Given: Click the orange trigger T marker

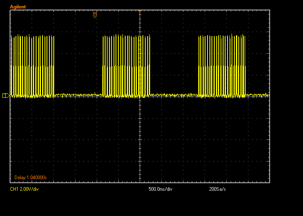Looking at the screenshot, I should click(x=95, y=15).
